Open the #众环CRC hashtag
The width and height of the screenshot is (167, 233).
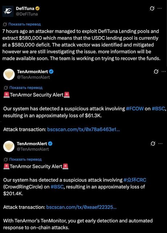coord(135,180)
